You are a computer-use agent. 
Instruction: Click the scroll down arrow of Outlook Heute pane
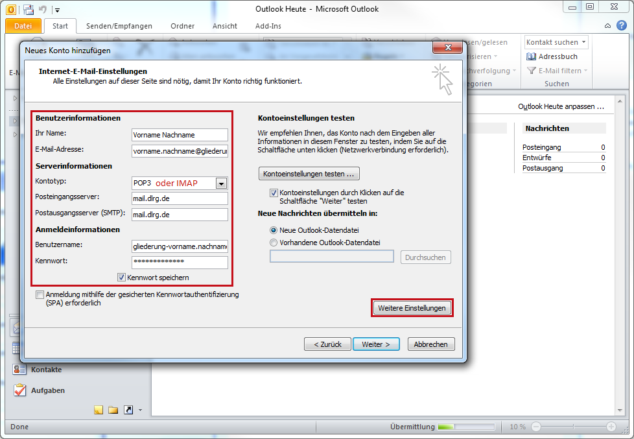pos(620,410)
